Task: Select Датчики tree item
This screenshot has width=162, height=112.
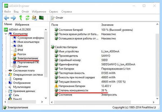Action: click(x=23, y=67)
